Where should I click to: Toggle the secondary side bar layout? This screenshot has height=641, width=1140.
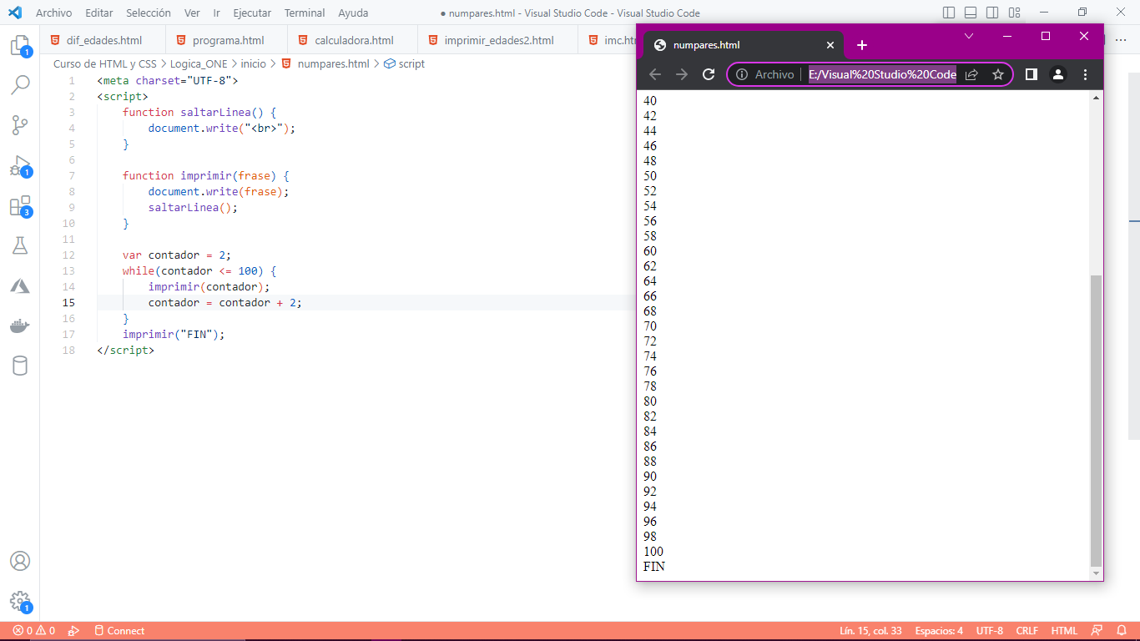click(x=992, y=13)
